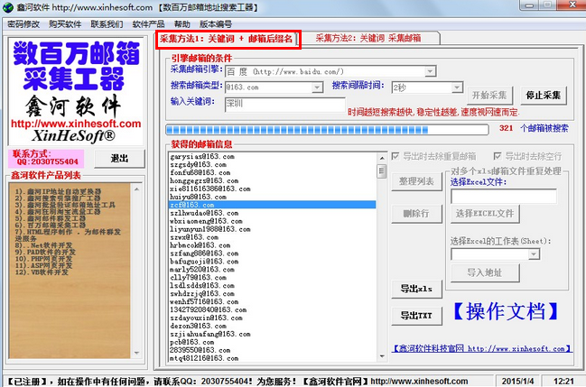
Task: Open the 操作文档 link
Action: [x=507, y=311]
